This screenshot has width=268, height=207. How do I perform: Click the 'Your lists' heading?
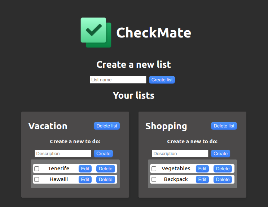click(134, 95)
